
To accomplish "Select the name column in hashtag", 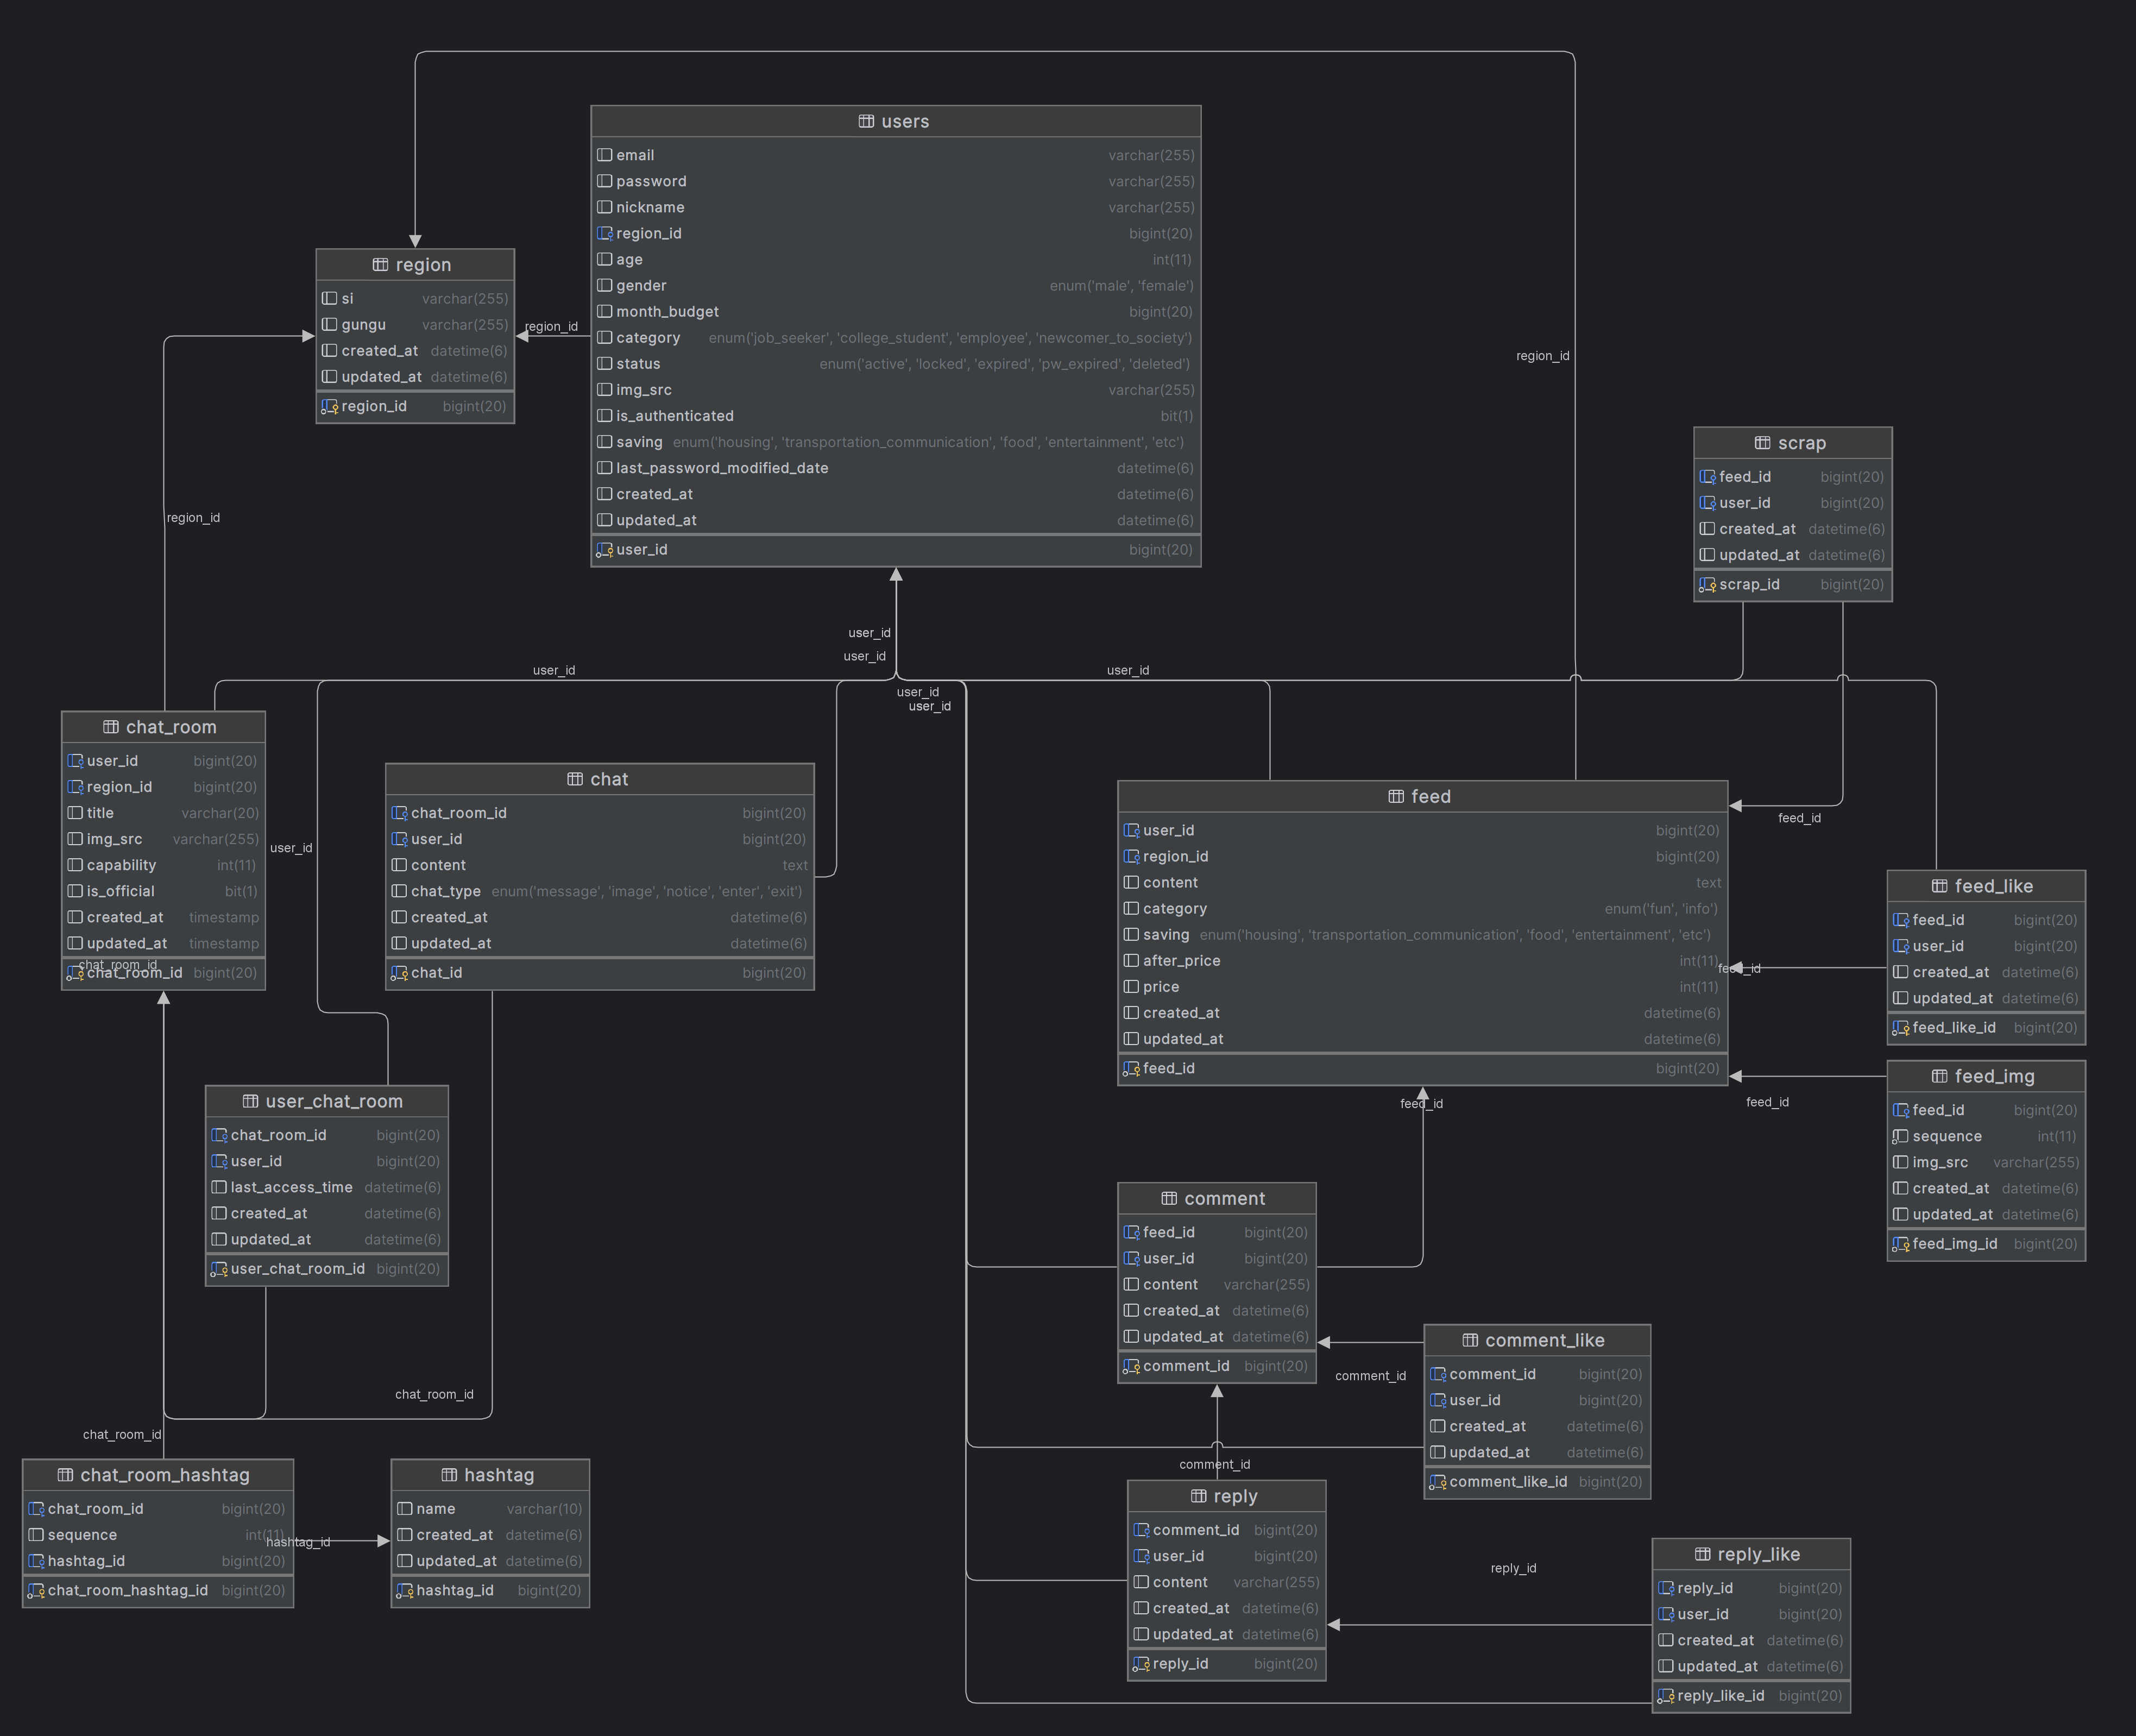I will pyautogui.click(x=490, y=1509).
